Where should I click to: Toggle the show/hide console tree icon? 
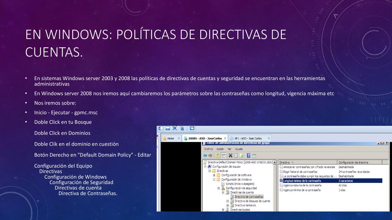(224, 156)
